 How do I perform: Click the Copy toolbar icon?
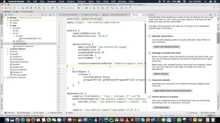click(x=27, y=8)
